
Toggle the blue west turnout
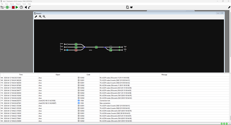click(85, 47)
